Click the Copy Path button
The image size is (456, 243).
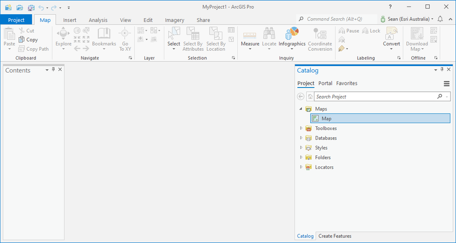(x=33, y=49)
